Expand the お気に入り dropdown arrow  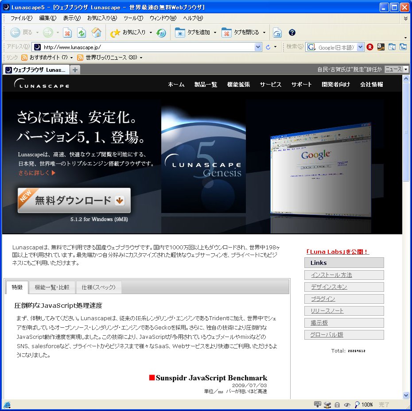coord(151,33)
